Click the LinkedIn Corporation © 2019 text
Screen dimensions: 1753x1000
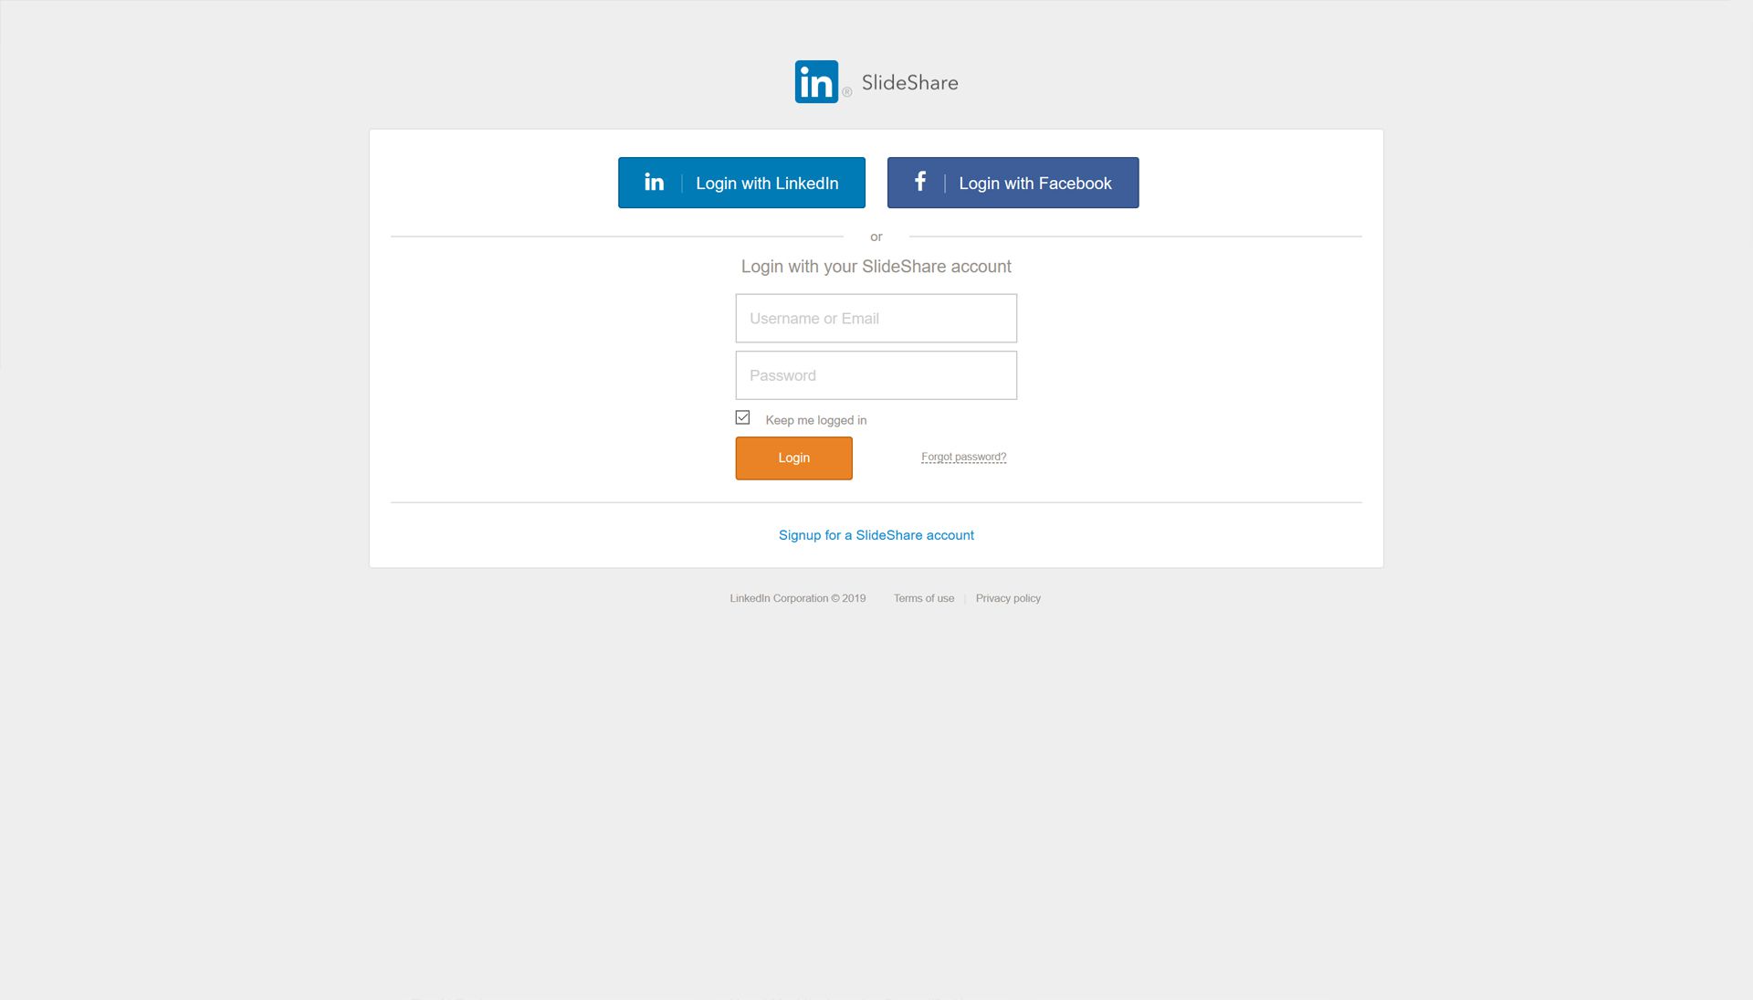click(x=797, y=598)
